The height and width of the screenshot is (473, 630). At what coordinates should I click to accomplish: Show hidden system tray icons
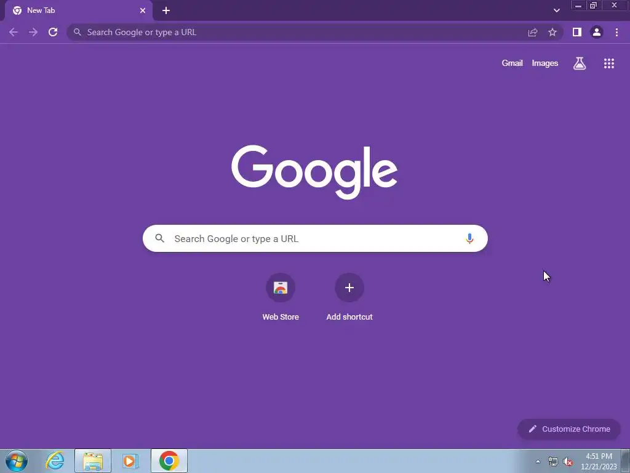[x=538, y=462]
